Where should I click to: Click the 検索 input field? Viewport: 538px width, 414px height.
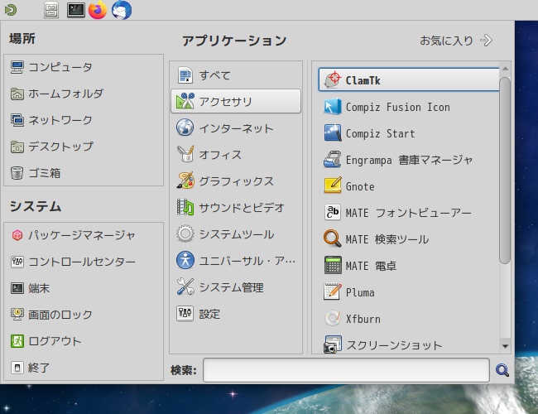346,370
